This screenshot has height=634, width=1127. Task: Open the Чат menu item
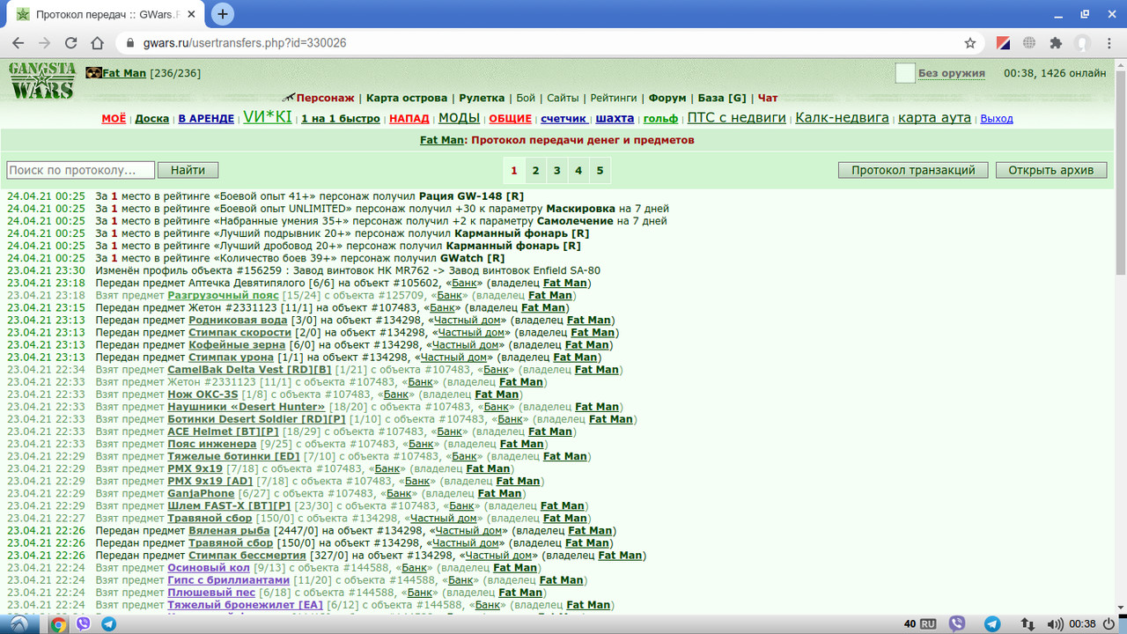click(768, 98)
